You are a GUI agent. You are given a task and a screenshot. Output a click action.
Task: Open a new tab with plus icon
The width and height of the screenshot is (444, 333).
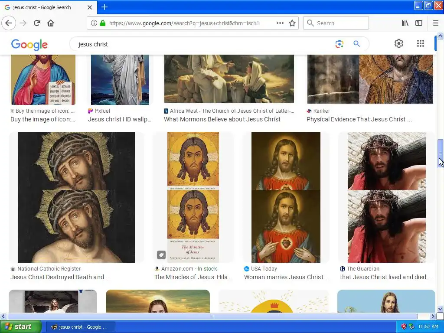pos(104,7)
